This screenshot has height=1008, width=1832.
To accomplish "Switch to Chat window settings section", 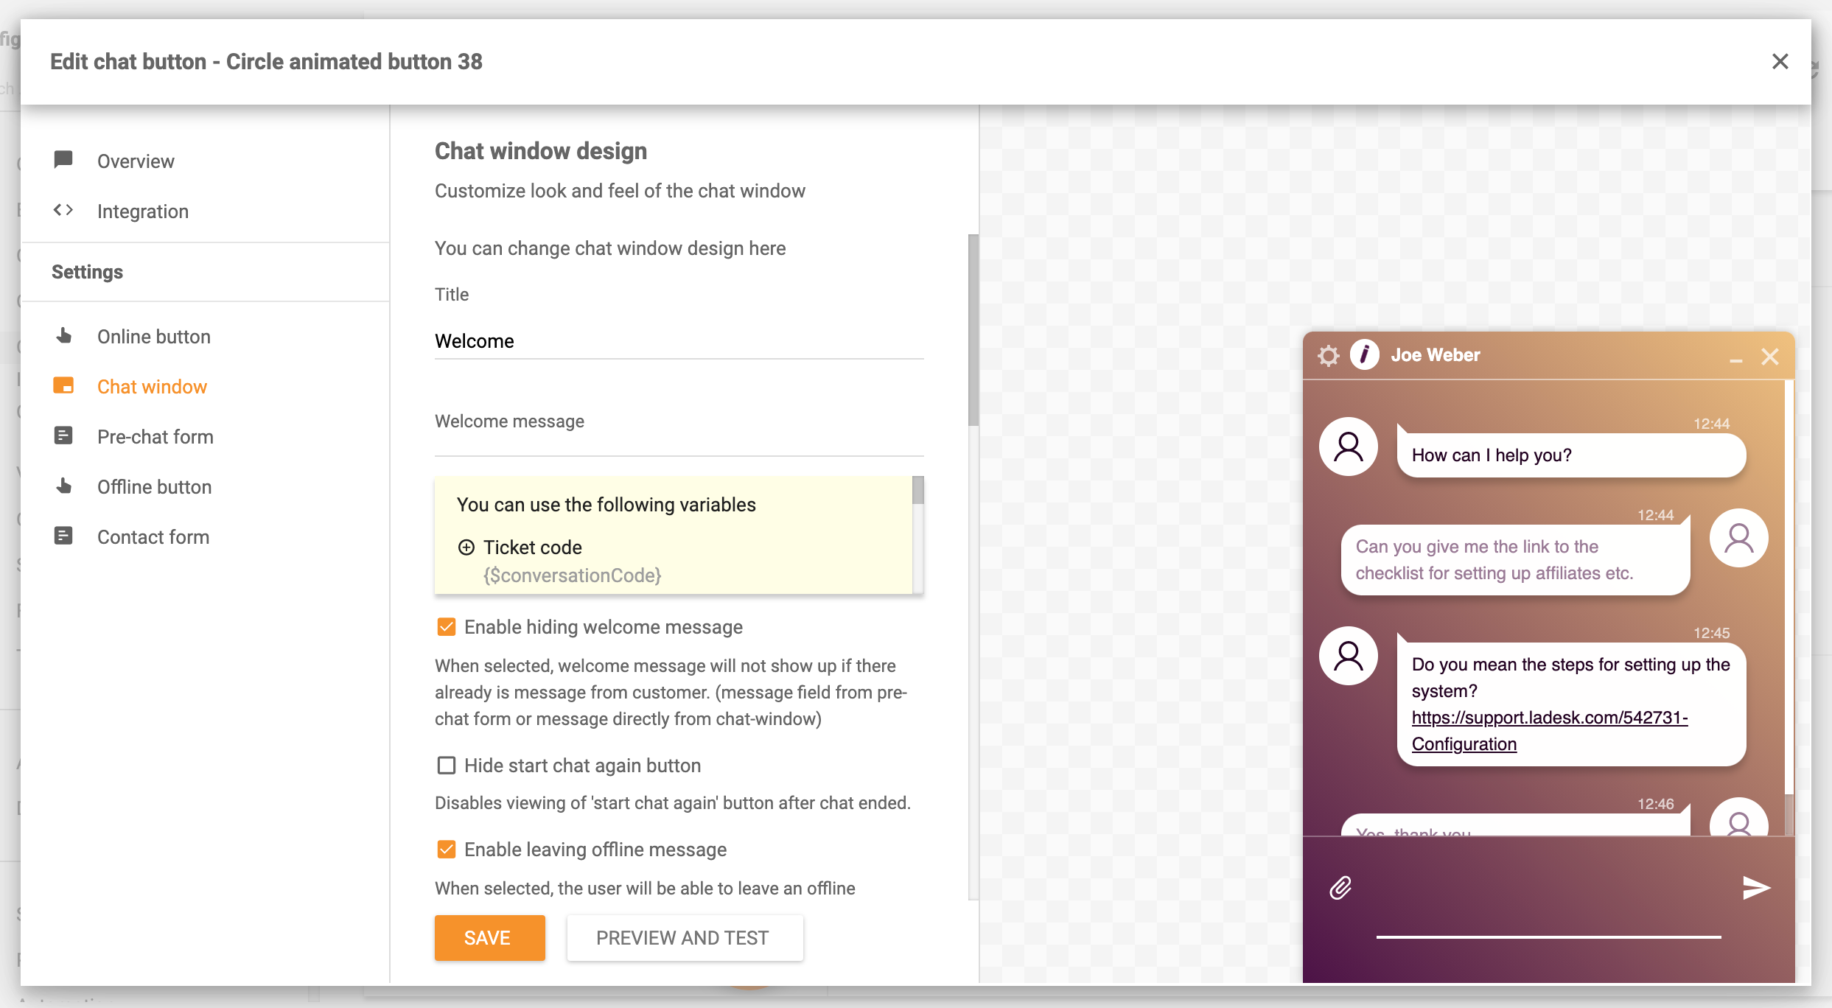I will [x=152, y=386].
